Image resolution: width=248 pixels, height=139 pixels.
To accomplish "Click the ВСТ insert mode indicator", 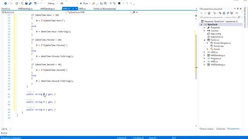I will tap(174, 138).
